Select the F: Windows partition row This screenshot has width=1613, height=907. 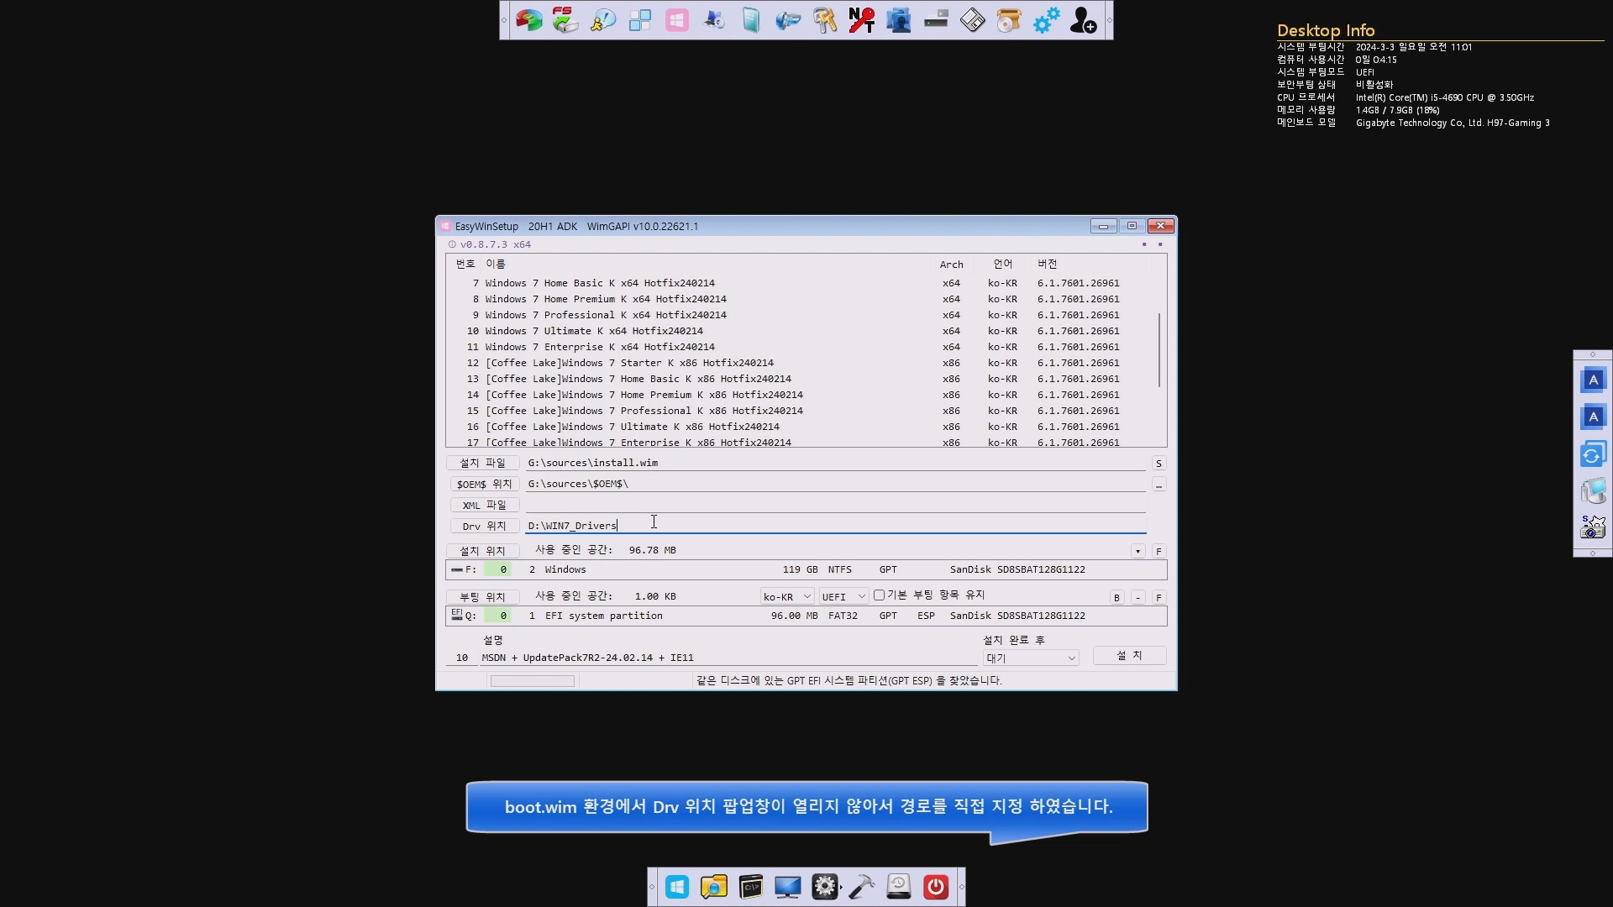click(x=806, y=569)
